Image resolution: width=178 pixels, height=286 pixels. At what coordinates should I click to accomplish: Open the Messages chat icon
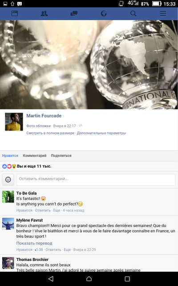(74, 13)
